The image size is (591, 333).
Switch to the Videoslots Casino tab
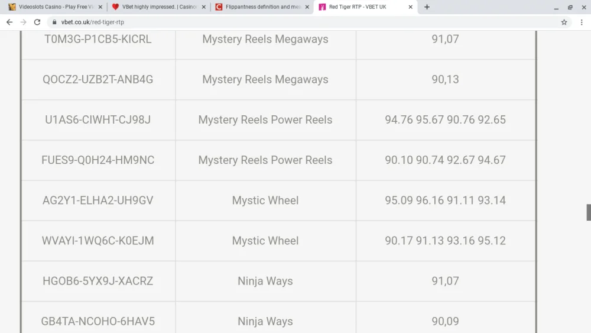54,7
